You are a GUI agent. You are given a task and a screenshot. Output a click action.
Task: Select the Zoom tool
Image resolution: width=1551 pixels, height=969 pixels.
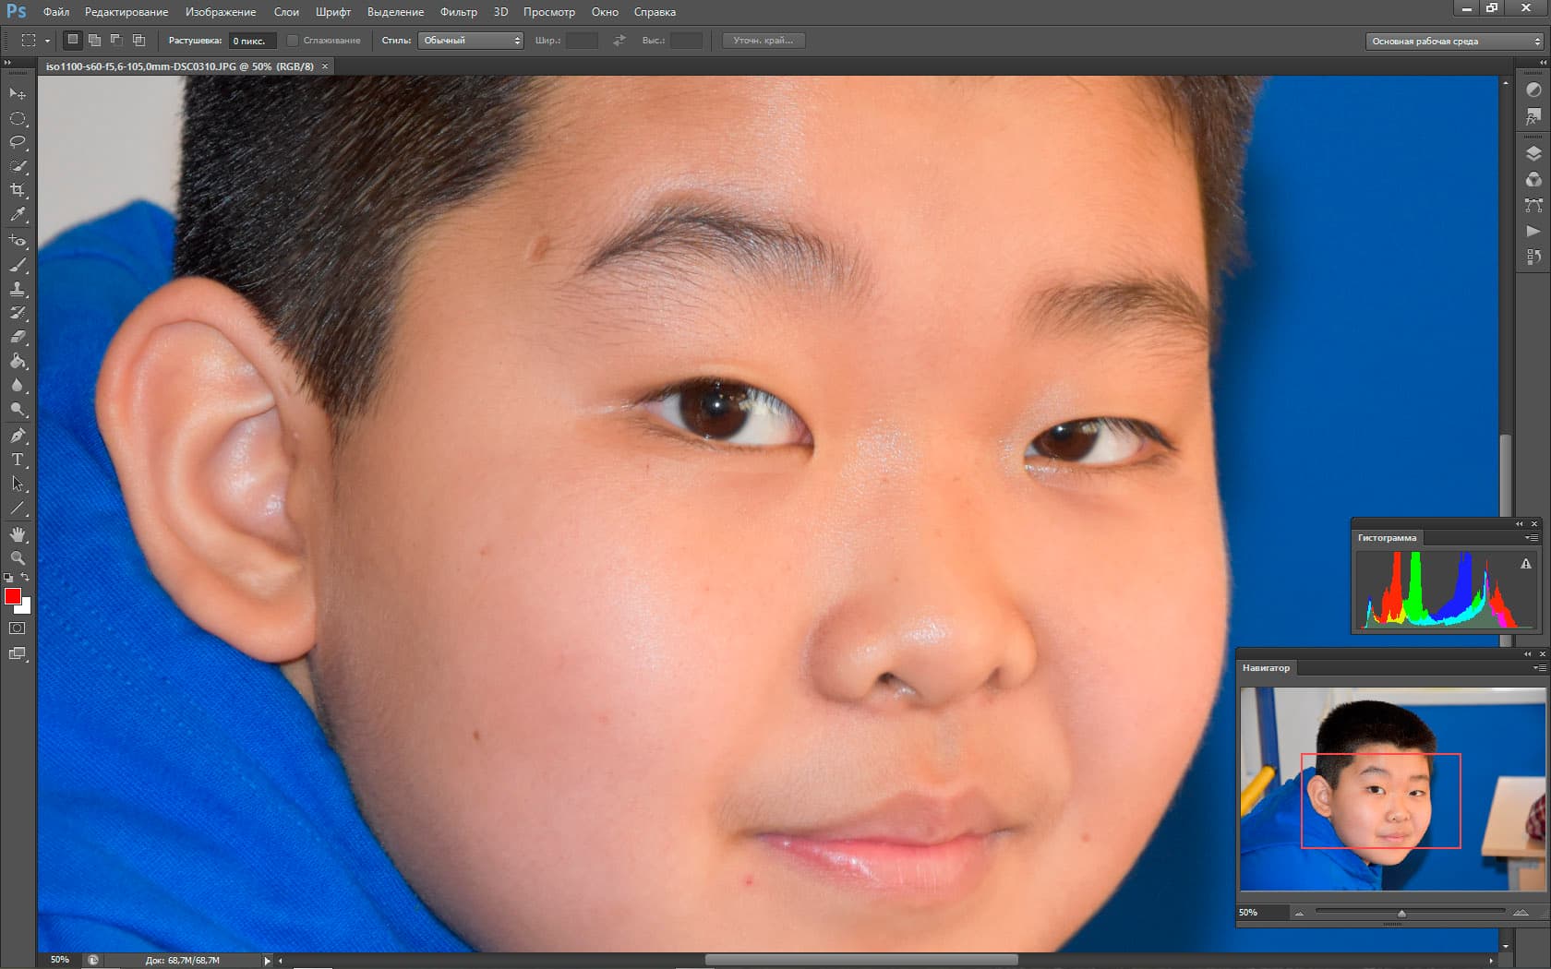pyautogui.click(x=18, y=558)
